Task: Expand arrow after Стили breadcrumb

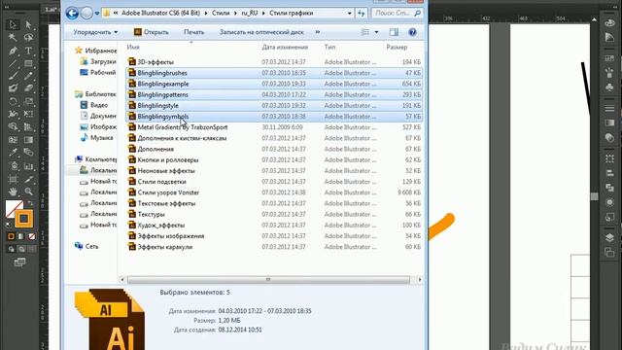Action: 235,13
